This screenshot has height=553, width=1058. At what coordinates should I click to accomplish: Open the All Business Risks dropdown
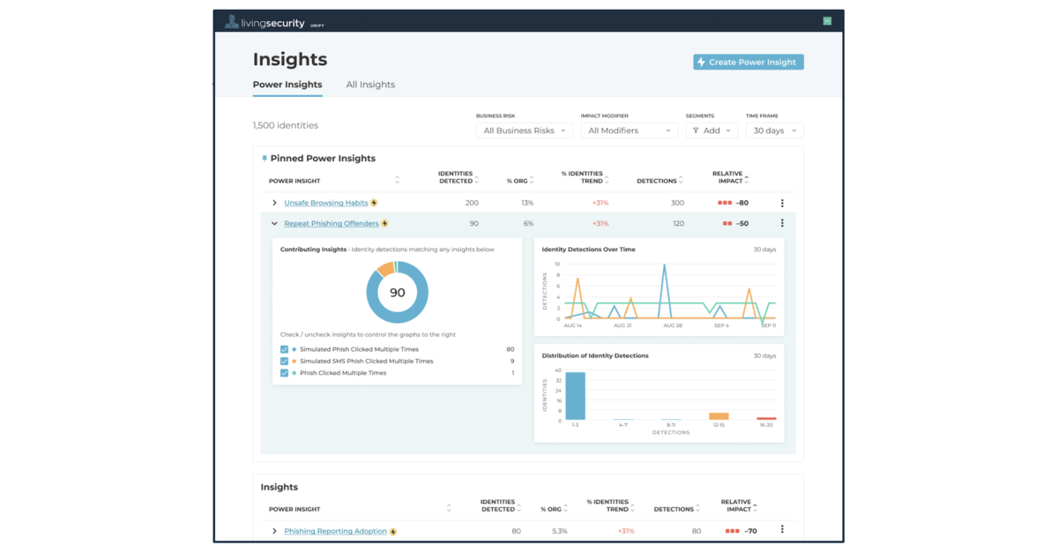[x=524, y=130]
